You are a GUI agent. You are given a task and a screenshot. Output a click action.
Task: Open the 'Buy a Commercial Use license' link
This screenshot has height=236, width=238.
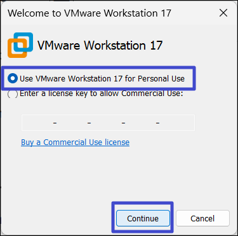(75, 142)
